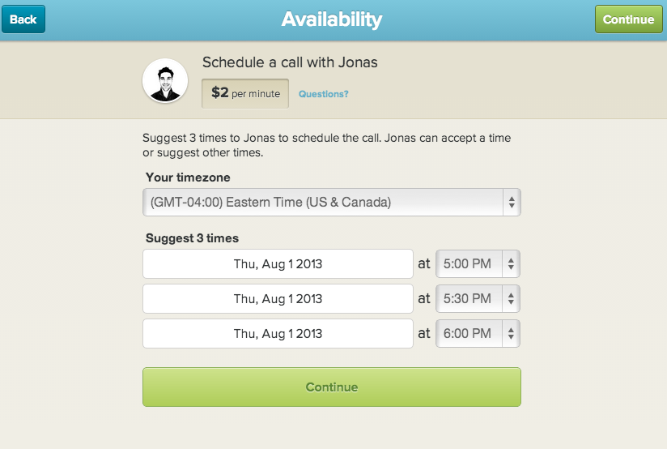Click Jonas's profile avatar picture
Screen dimensions: 667x449
165,81
